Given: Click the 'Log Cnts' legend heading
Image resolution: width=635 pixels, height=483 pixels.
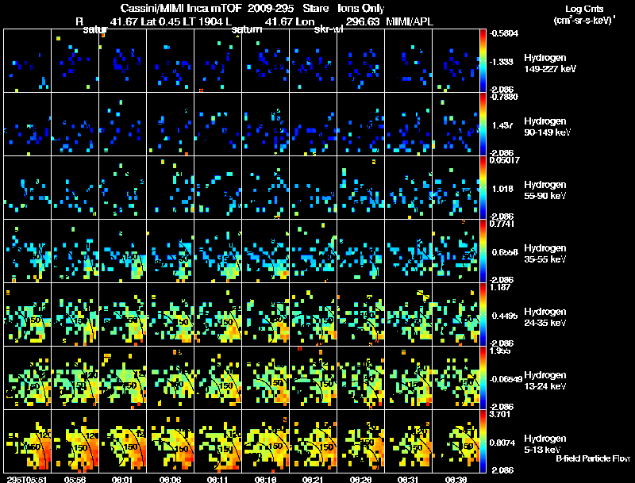Looking at the screenshot, I should (584, 9).
